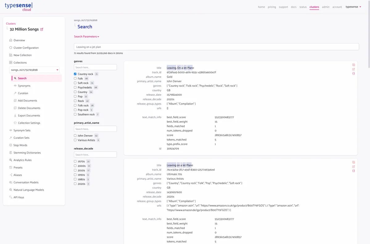This screenshot has height=244, width=370.
Task: Click the Analytics Rules icon
Action: pos(11,160)
